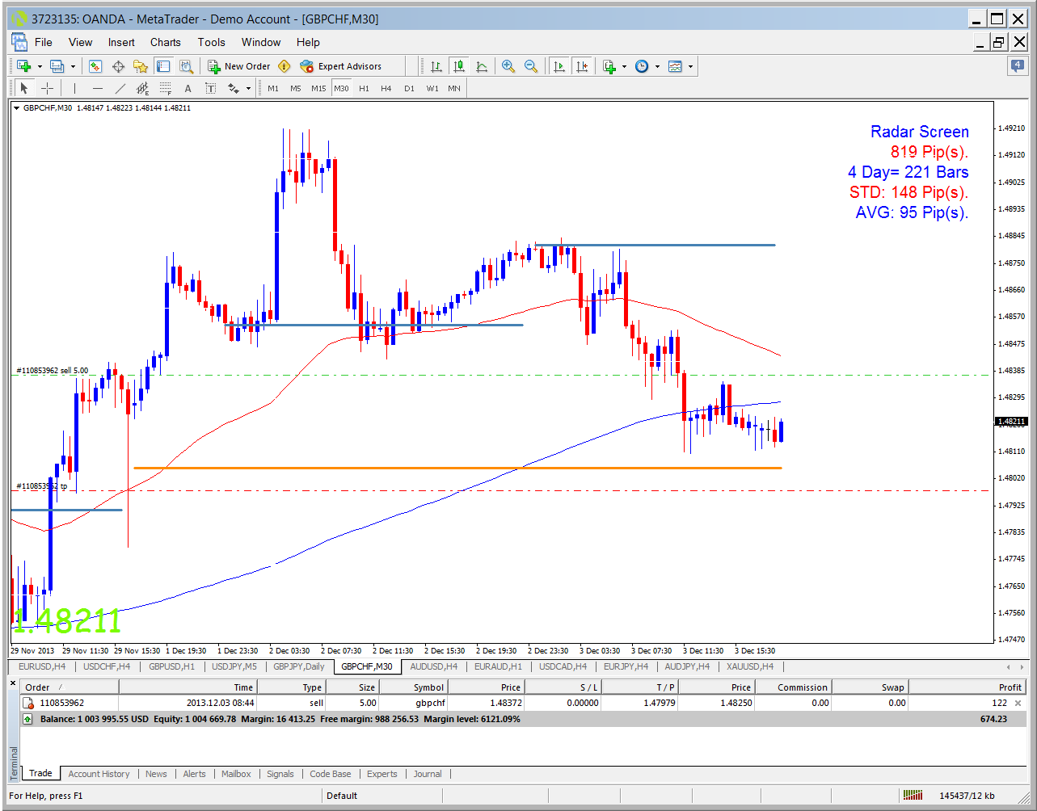Image resolution: width=1037 pixels, height=811 pixels.
Task: Expand the Templates dropdown arrow
Action: (x=690, y=66)
